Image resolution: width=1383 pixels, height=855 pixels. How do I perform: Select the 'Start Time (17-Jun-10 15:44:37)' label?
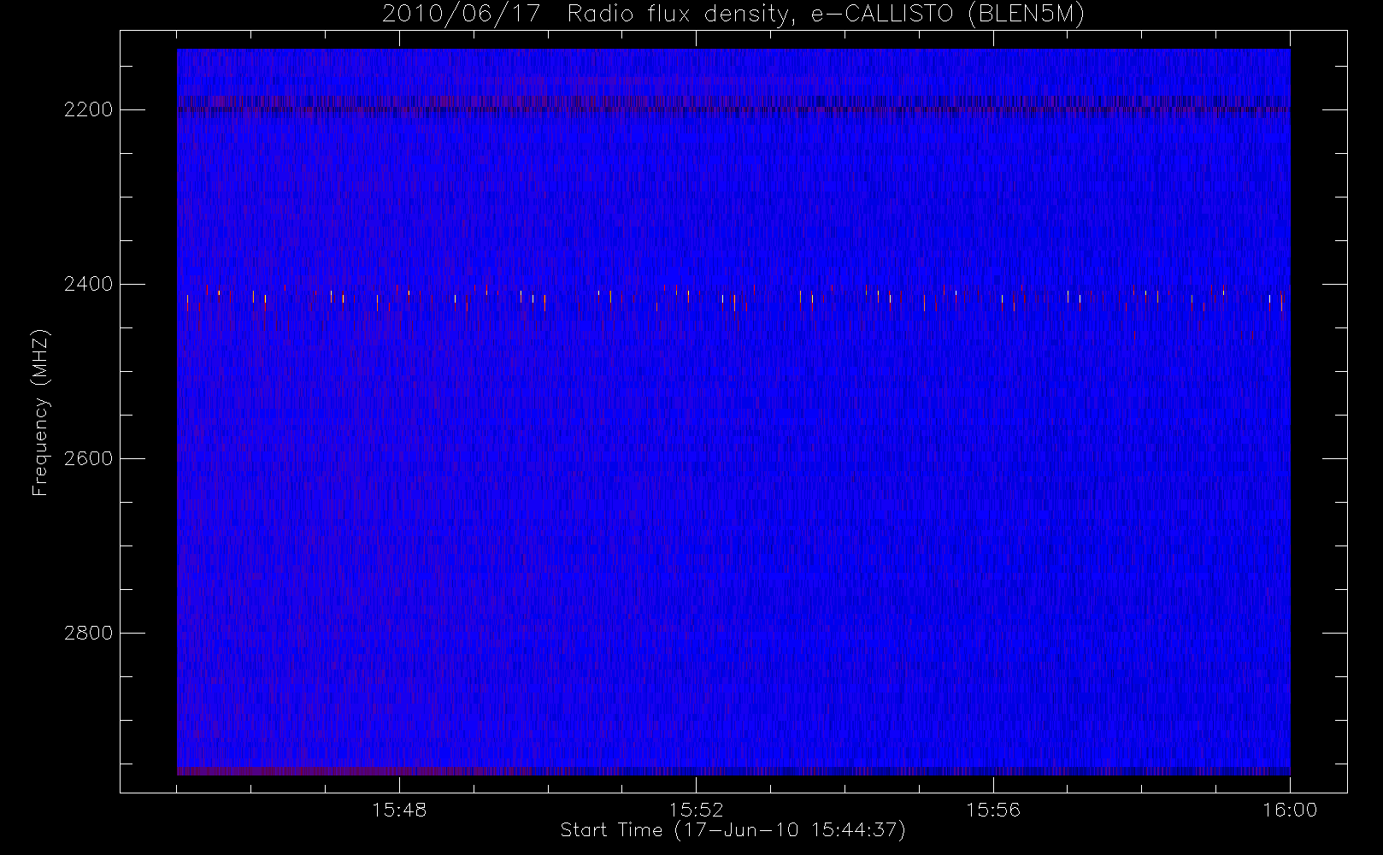tap(733, 830)
